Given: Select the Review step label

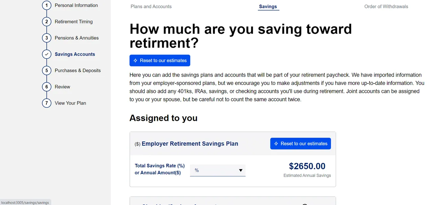Looking at the screenshot, I should pos(62,87).
